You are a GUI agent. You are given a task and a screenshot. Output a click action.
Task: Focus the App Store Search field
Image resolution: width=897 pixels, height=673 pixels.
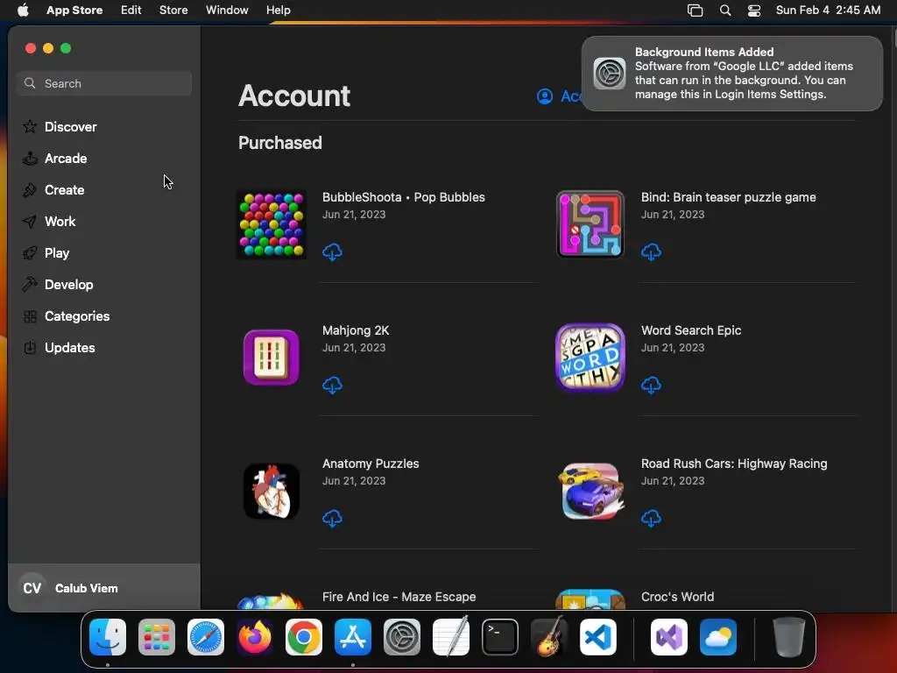[x=104, y=83]
